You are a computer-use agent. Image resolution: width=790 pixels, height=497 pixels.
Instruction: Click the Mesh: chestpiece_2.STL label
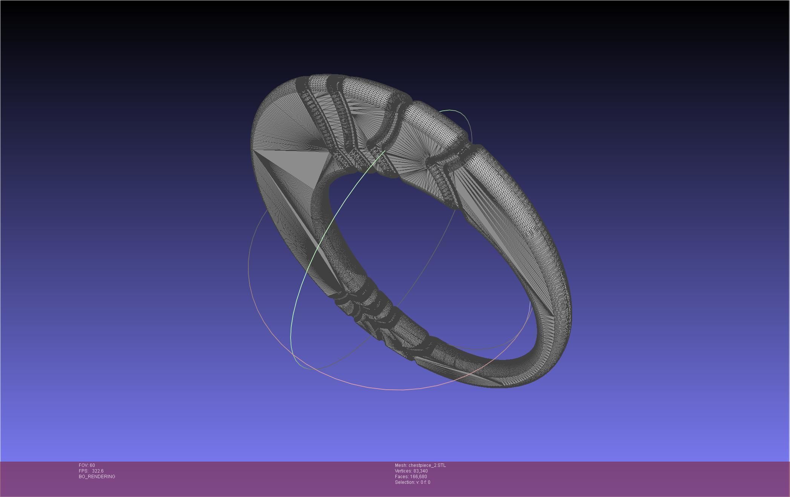(x=420, y=465)
